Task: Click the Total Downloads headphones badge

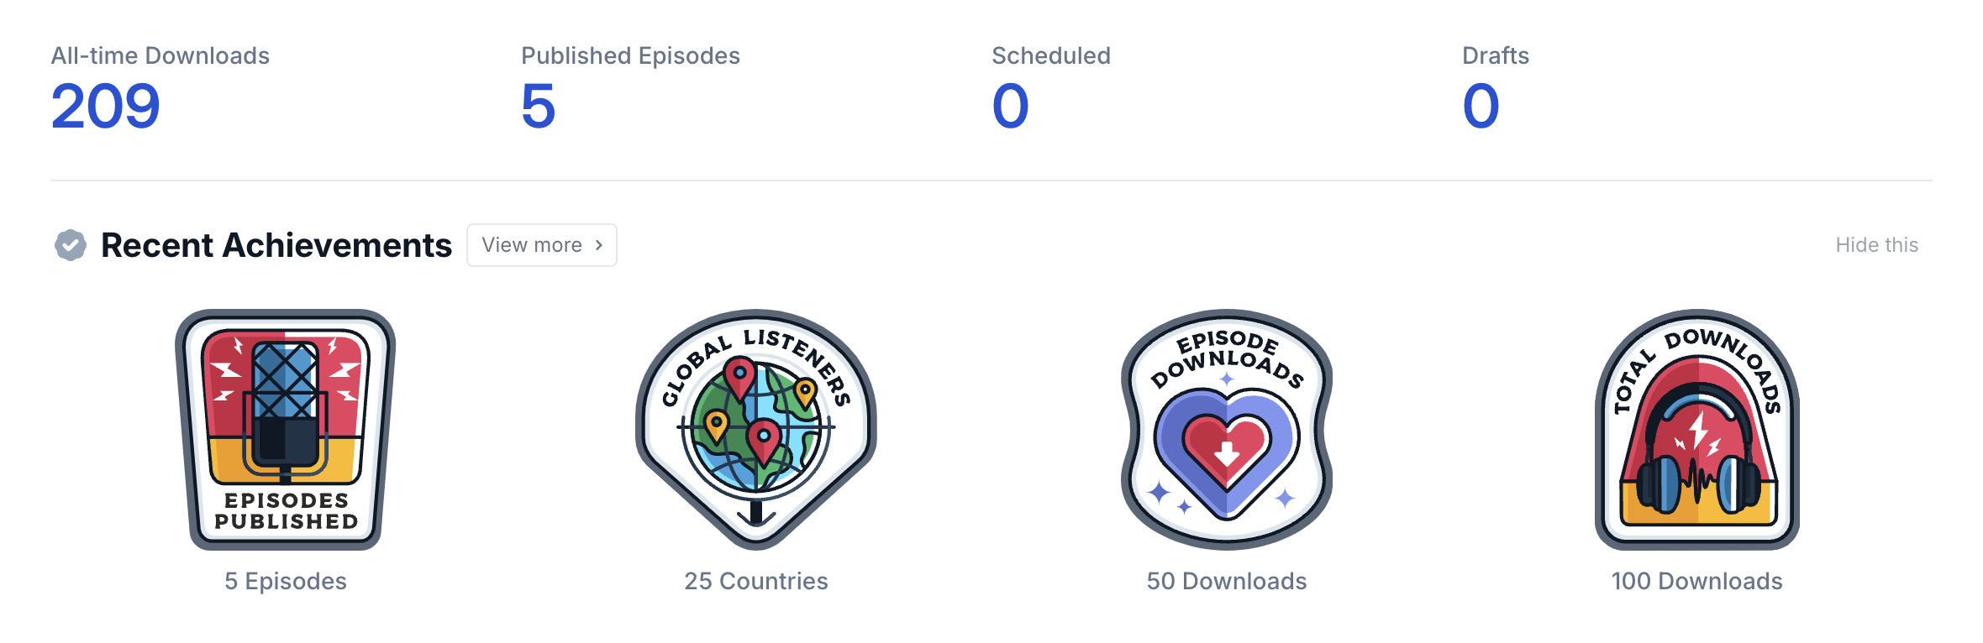Action: (1697, 430)
